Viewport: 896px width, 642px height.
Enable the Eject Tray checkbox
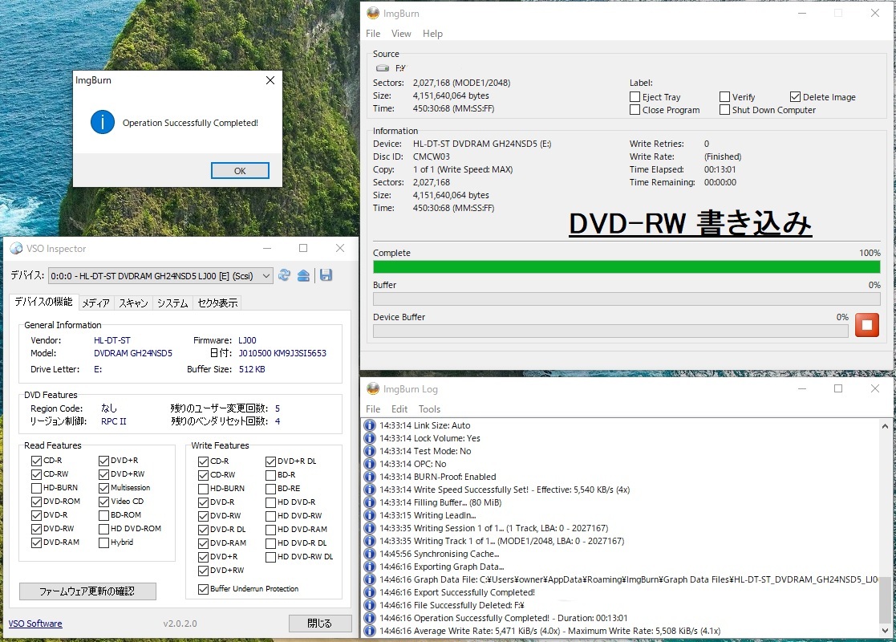(x=634, y=96)
